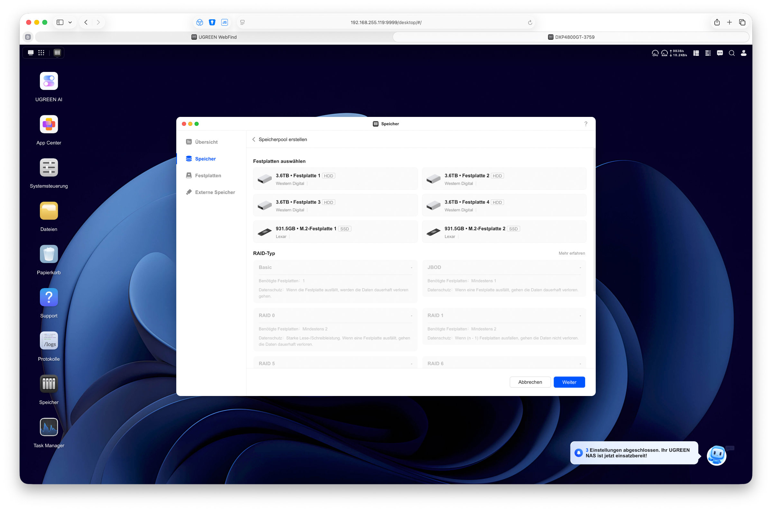This screenshot has height=510, width=772.
Task: Show desktop via NAS taskbar icon
Action: (x=31, y=53)
